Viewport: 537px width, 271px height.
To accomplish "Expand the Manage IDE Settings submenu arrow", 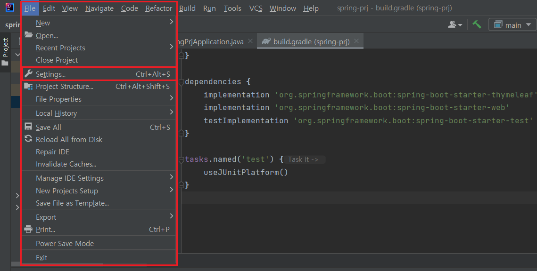I will (x=172, y=177).
